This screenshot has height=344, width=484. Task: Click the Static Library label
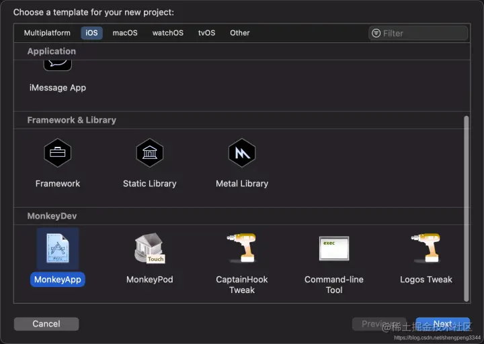click(150, 184)
